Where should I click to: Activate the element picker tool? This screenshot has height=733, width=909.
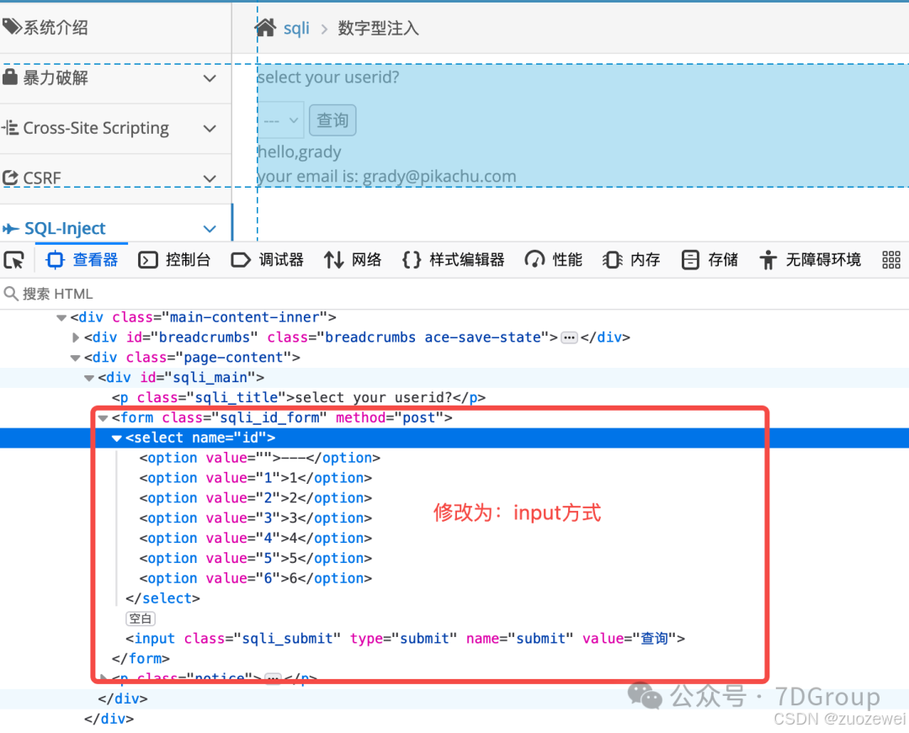(14, 260)
